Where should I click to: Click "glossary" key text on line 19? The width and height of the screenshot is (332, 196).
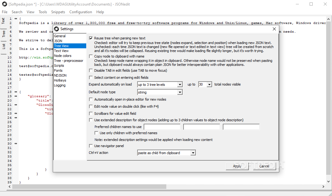38,96
